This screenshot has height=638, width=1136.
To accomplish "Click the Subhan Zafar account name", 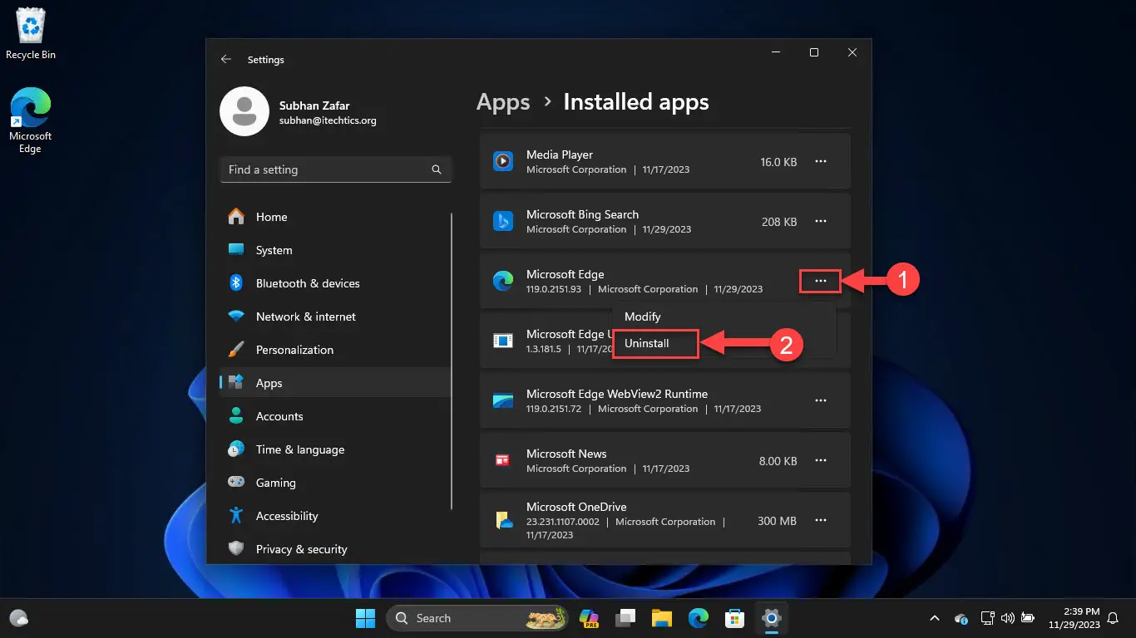I will tap(314, 106).
